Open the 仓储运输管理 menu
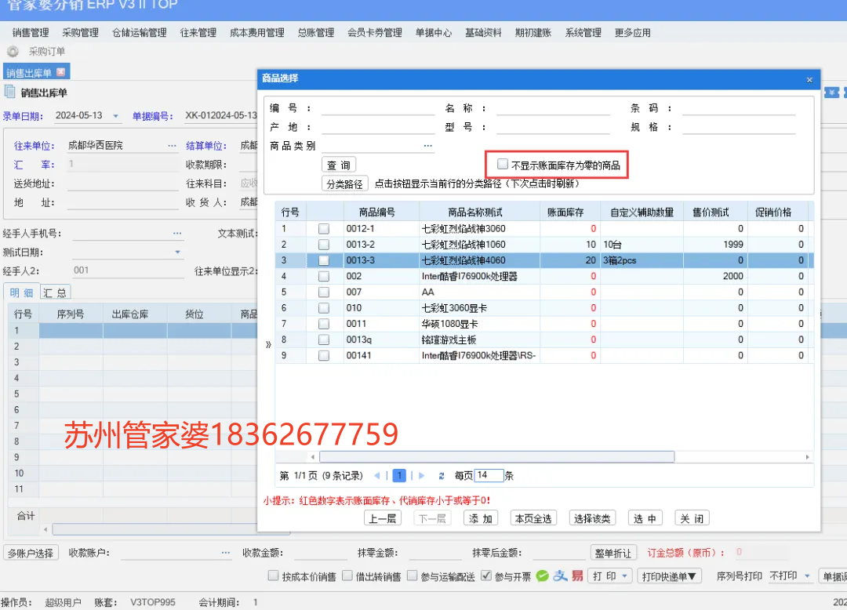 139,33
